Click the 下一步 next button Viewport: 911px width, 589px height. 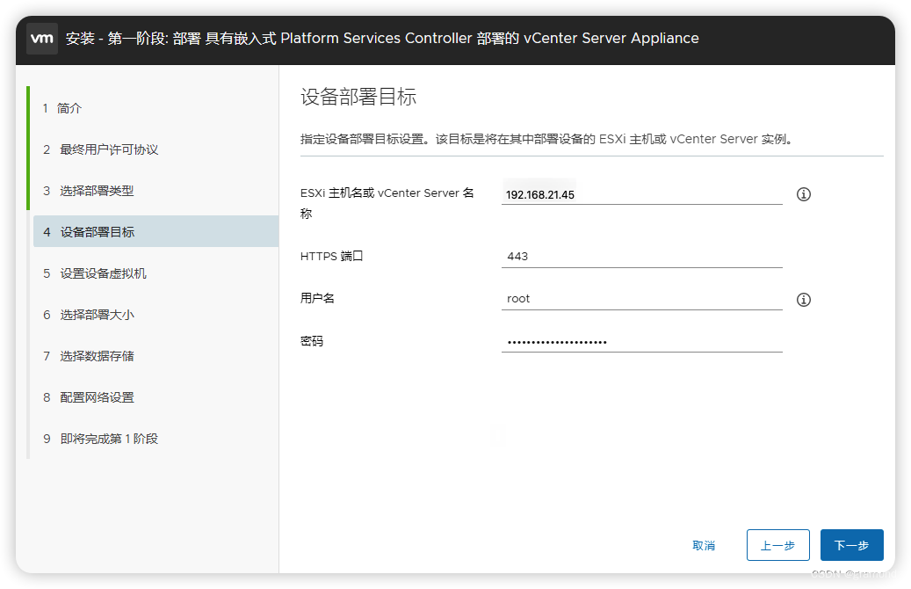[x=852, y=545]
